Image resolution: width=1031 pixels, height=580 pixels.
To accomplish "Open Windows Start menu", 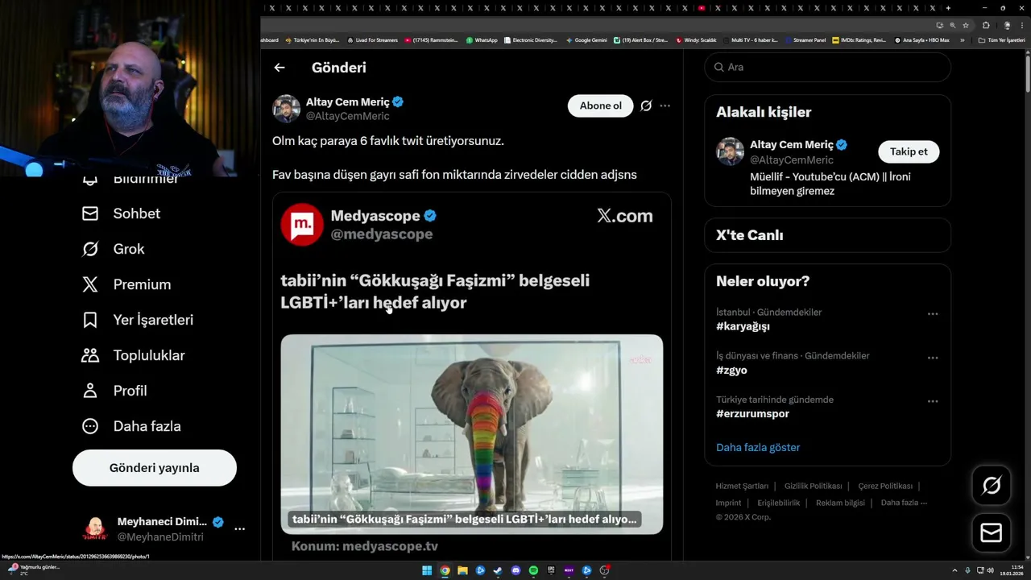I will (427, 570).
